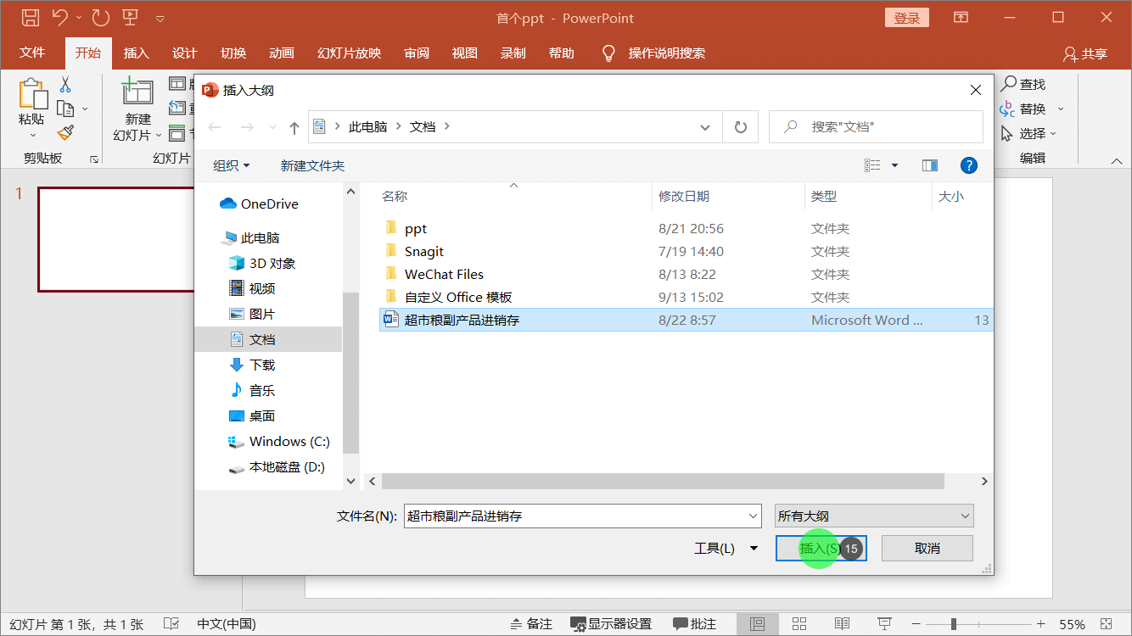The height and width of the screenshot is (636, 1132).
Task: Click the Back arrow in 插入大纲 dialog
Action: click(x=215, y=127)
